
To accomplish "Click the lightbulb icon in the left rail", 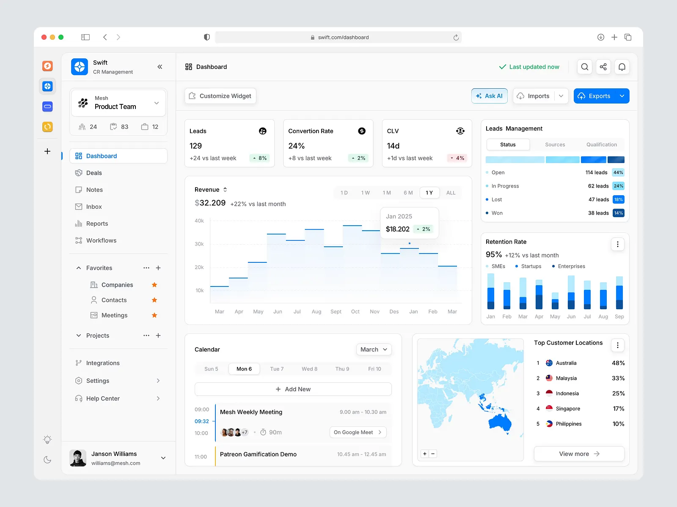I will coord(47,439).
